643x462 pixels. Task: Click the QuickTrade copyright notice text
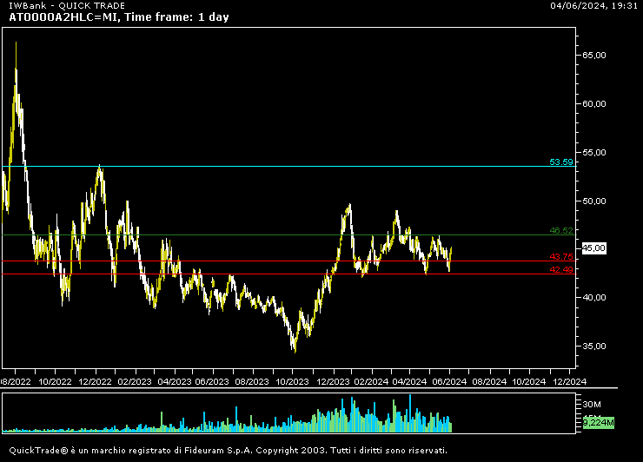click(x=228, y=451)
